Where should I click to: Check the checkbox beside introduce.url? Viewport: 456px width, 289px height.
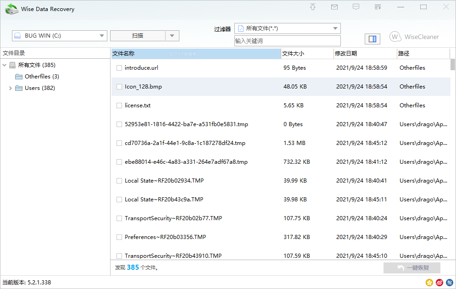tap(119, 67)
